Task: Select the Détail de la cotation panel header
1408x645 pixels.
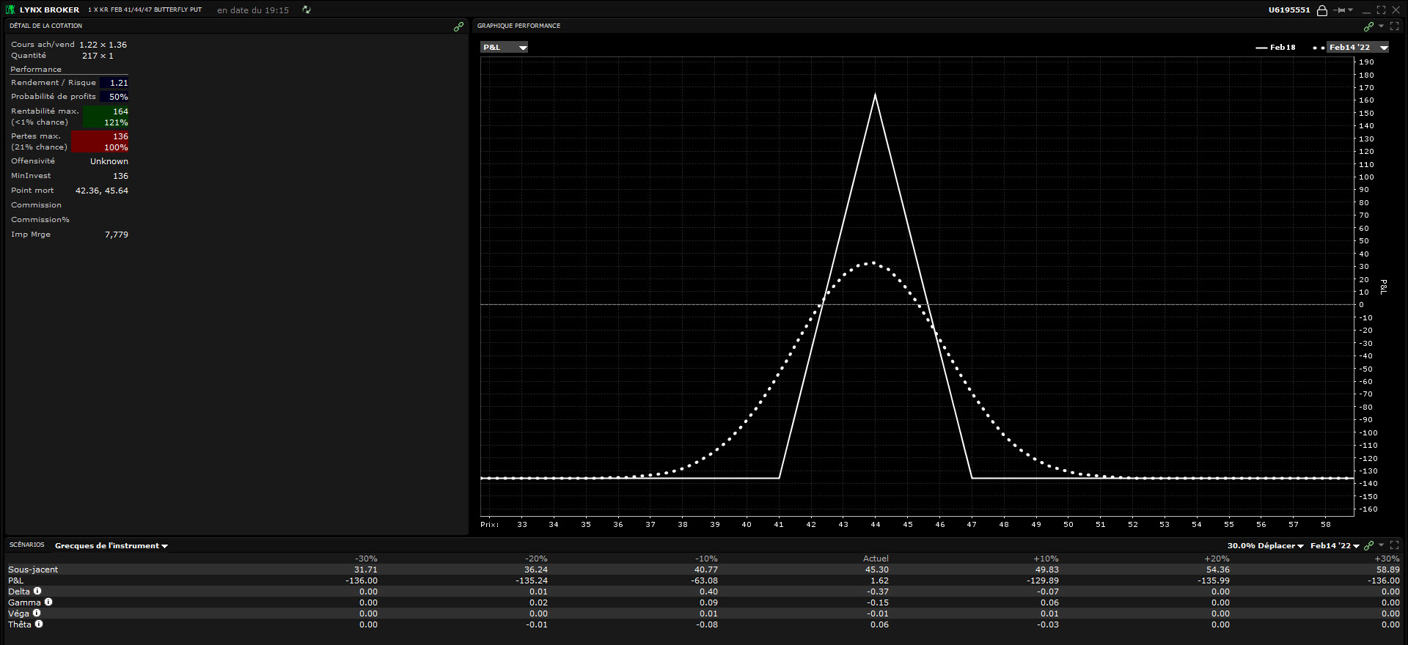Action: coord(46,26)
